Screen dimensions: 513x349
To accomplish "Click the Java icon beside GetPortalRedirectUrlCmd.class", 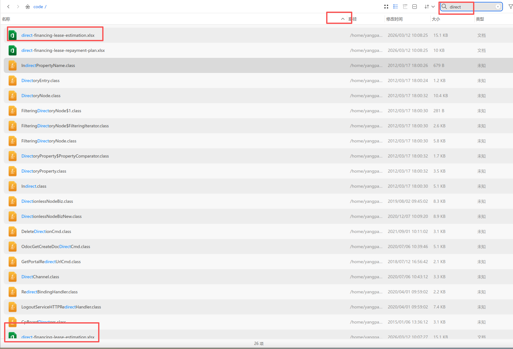I will (13, 262).
